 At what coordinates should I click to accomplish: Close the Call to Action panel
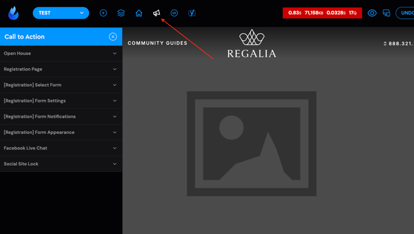(x=113, y=37)
